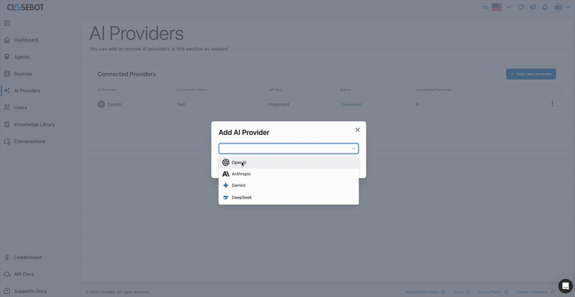Viewport: 575px width, 297px height.
Task: Click the Dashboard home icon
Action: point(7,40)
